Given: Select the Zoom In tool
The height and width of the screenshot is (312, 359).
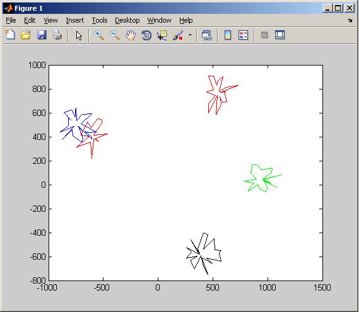Looking at the screenshot, I should coord(99,35).
